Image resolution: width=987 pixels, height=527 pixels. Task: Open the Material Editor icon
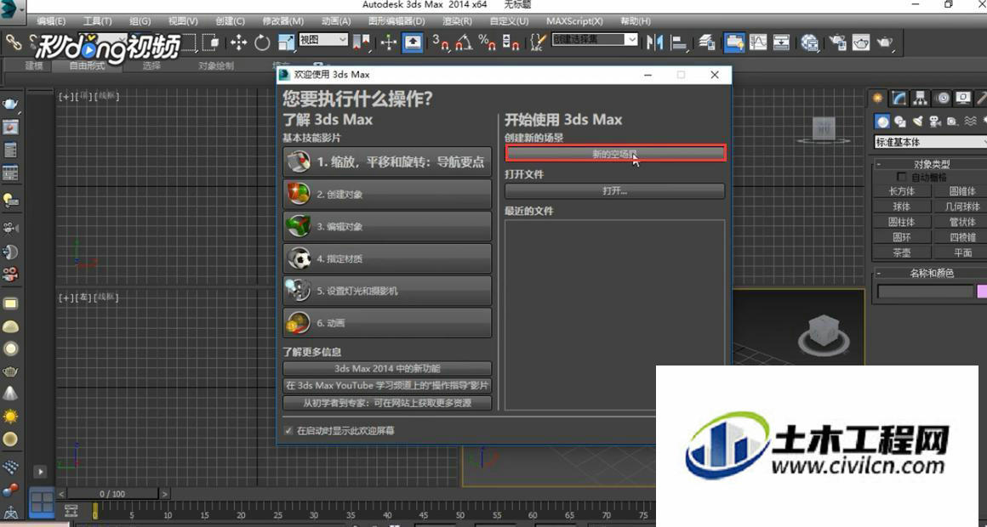[809, 42]
